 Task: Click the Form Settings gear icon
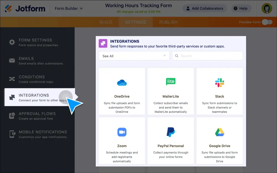(x=12, y=42)
